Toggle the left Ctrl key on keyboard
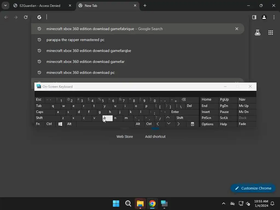 click(50, 124)
